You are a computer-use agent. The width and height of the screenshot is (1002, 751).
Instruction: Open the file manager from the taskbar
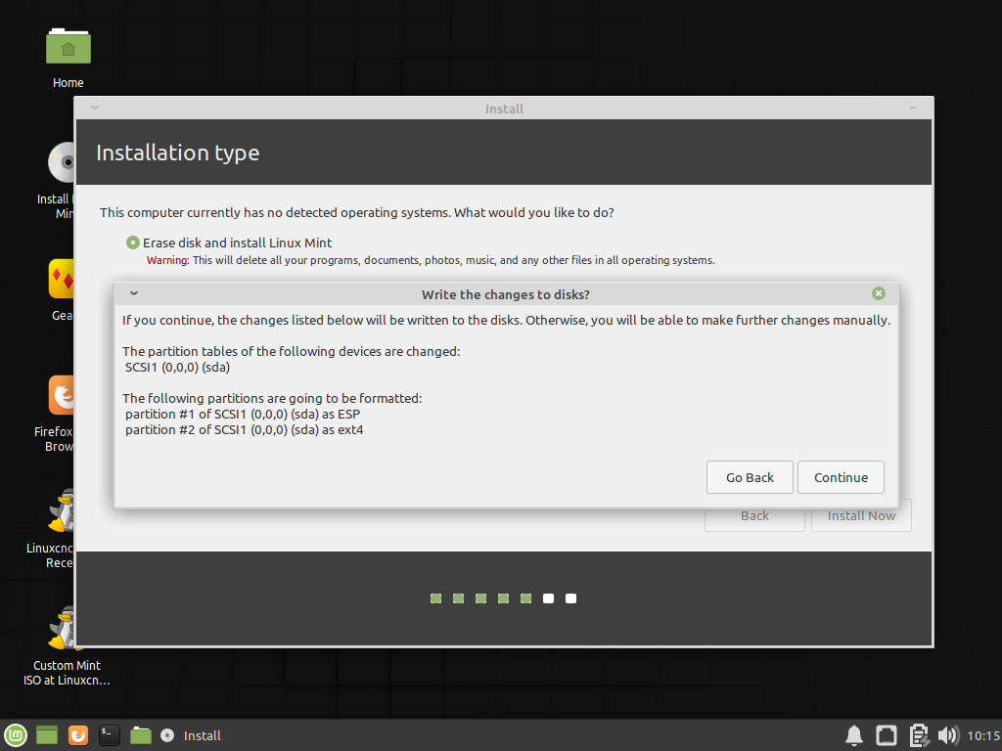tap(141, 735)
